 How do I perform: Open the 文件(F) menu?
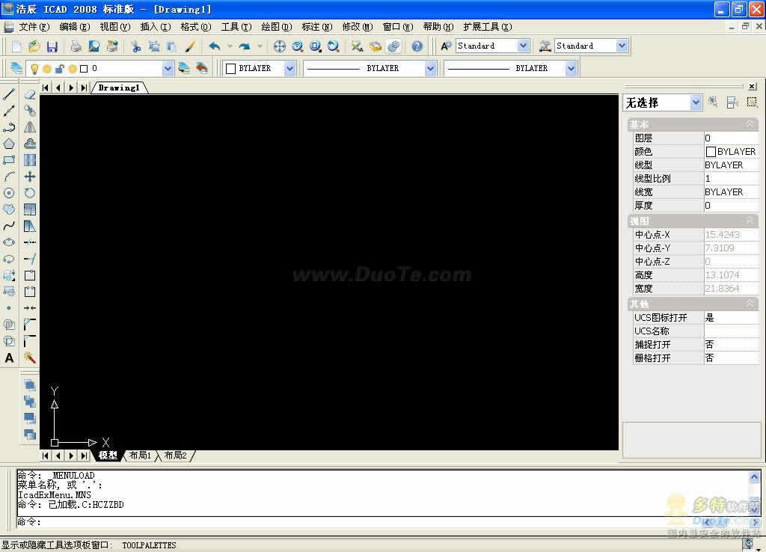pyautogui.click(x=34, y=27)
